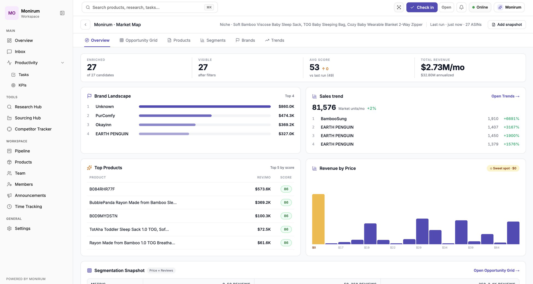Toggle the Online status indicator
533x284 pixels.
(x=480, y=7)
